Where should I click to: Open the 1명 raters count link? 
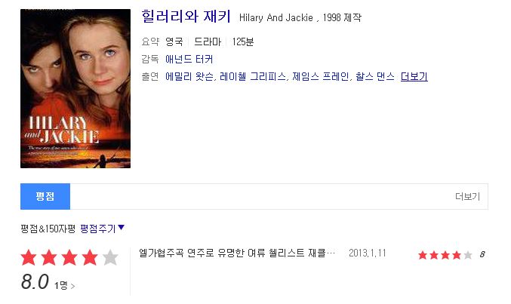(x=64, y=286)
